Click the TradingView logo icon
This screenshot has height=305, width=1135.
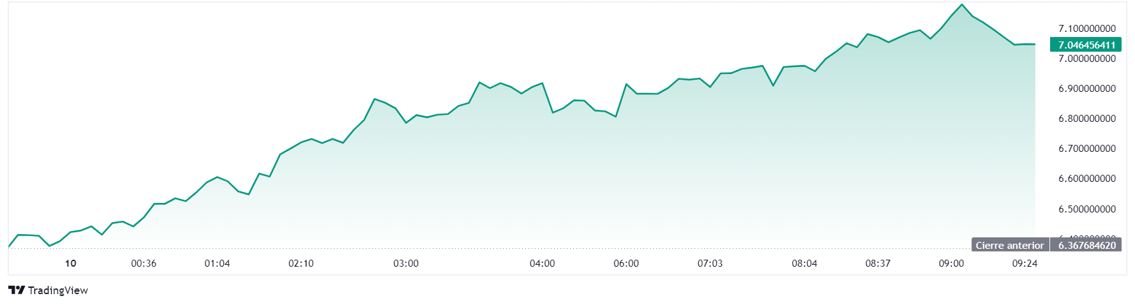[17, 290]
